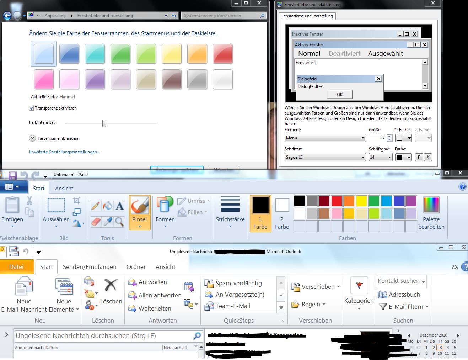The height and width of the screenshot is (360, 468).
Task: Click Weiterleiten forward in Outlook
Action: click(150, 308)
